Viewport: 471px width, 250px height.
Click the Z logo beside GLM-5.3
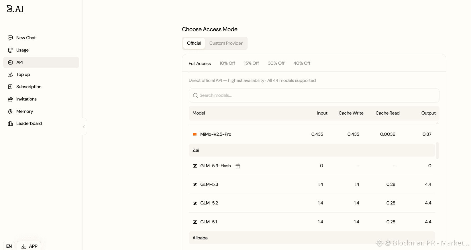(195, 184)
